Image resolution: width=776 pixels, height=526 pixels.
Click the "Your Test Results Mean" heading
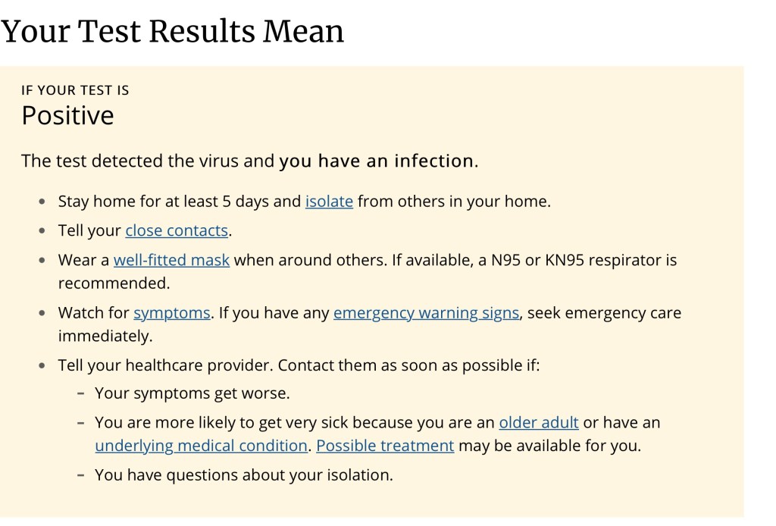173,31
